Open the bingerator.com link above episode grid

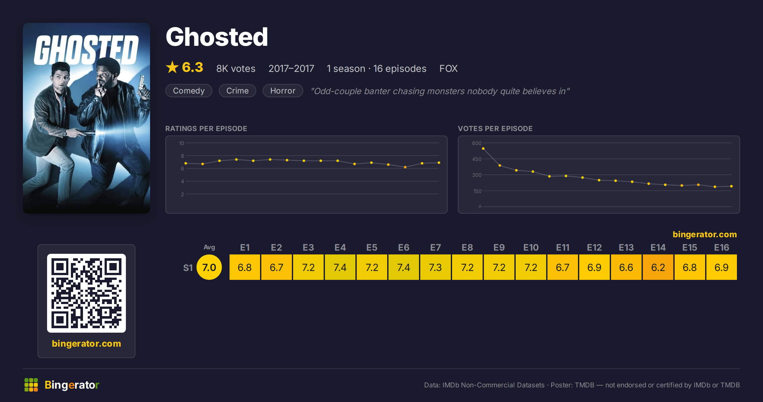tap(705, 234)
